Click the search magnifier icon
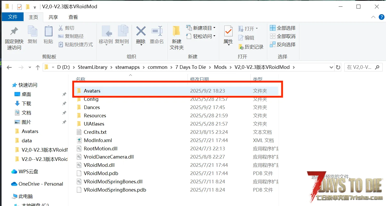 coord(377,67)
